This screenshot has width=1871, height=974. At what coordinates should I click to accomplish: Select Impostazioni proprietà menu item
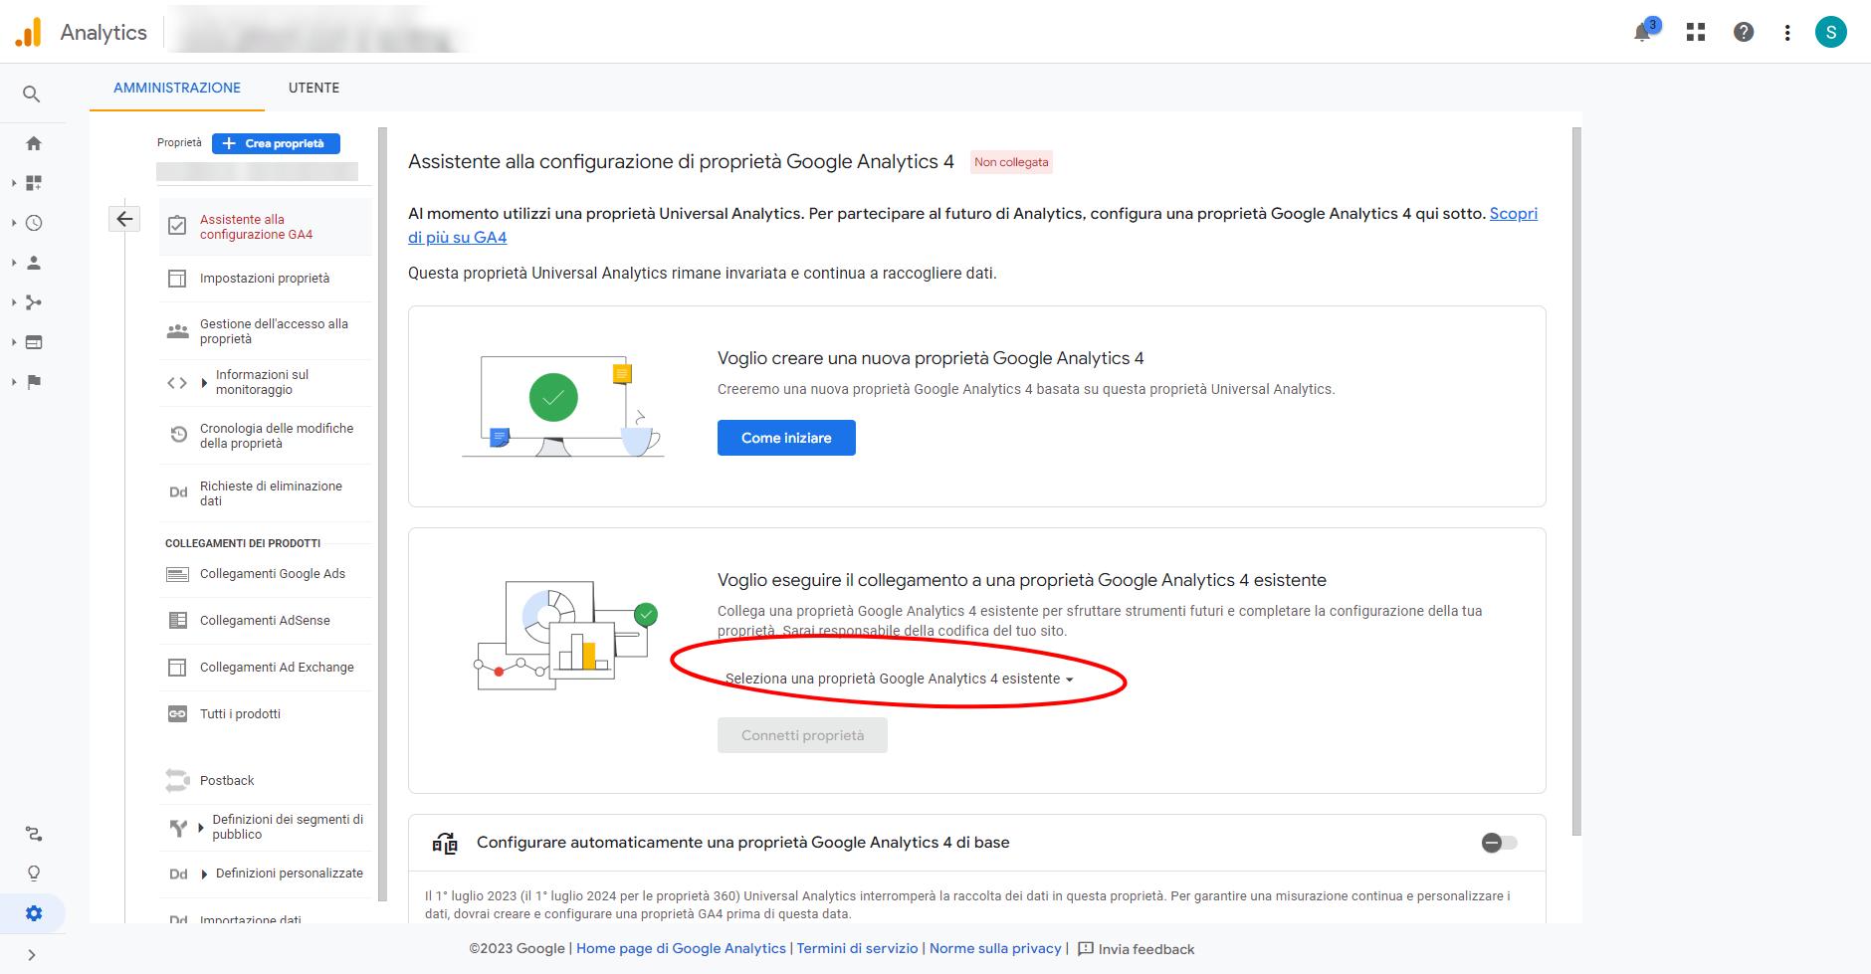[x=264, y=279]
